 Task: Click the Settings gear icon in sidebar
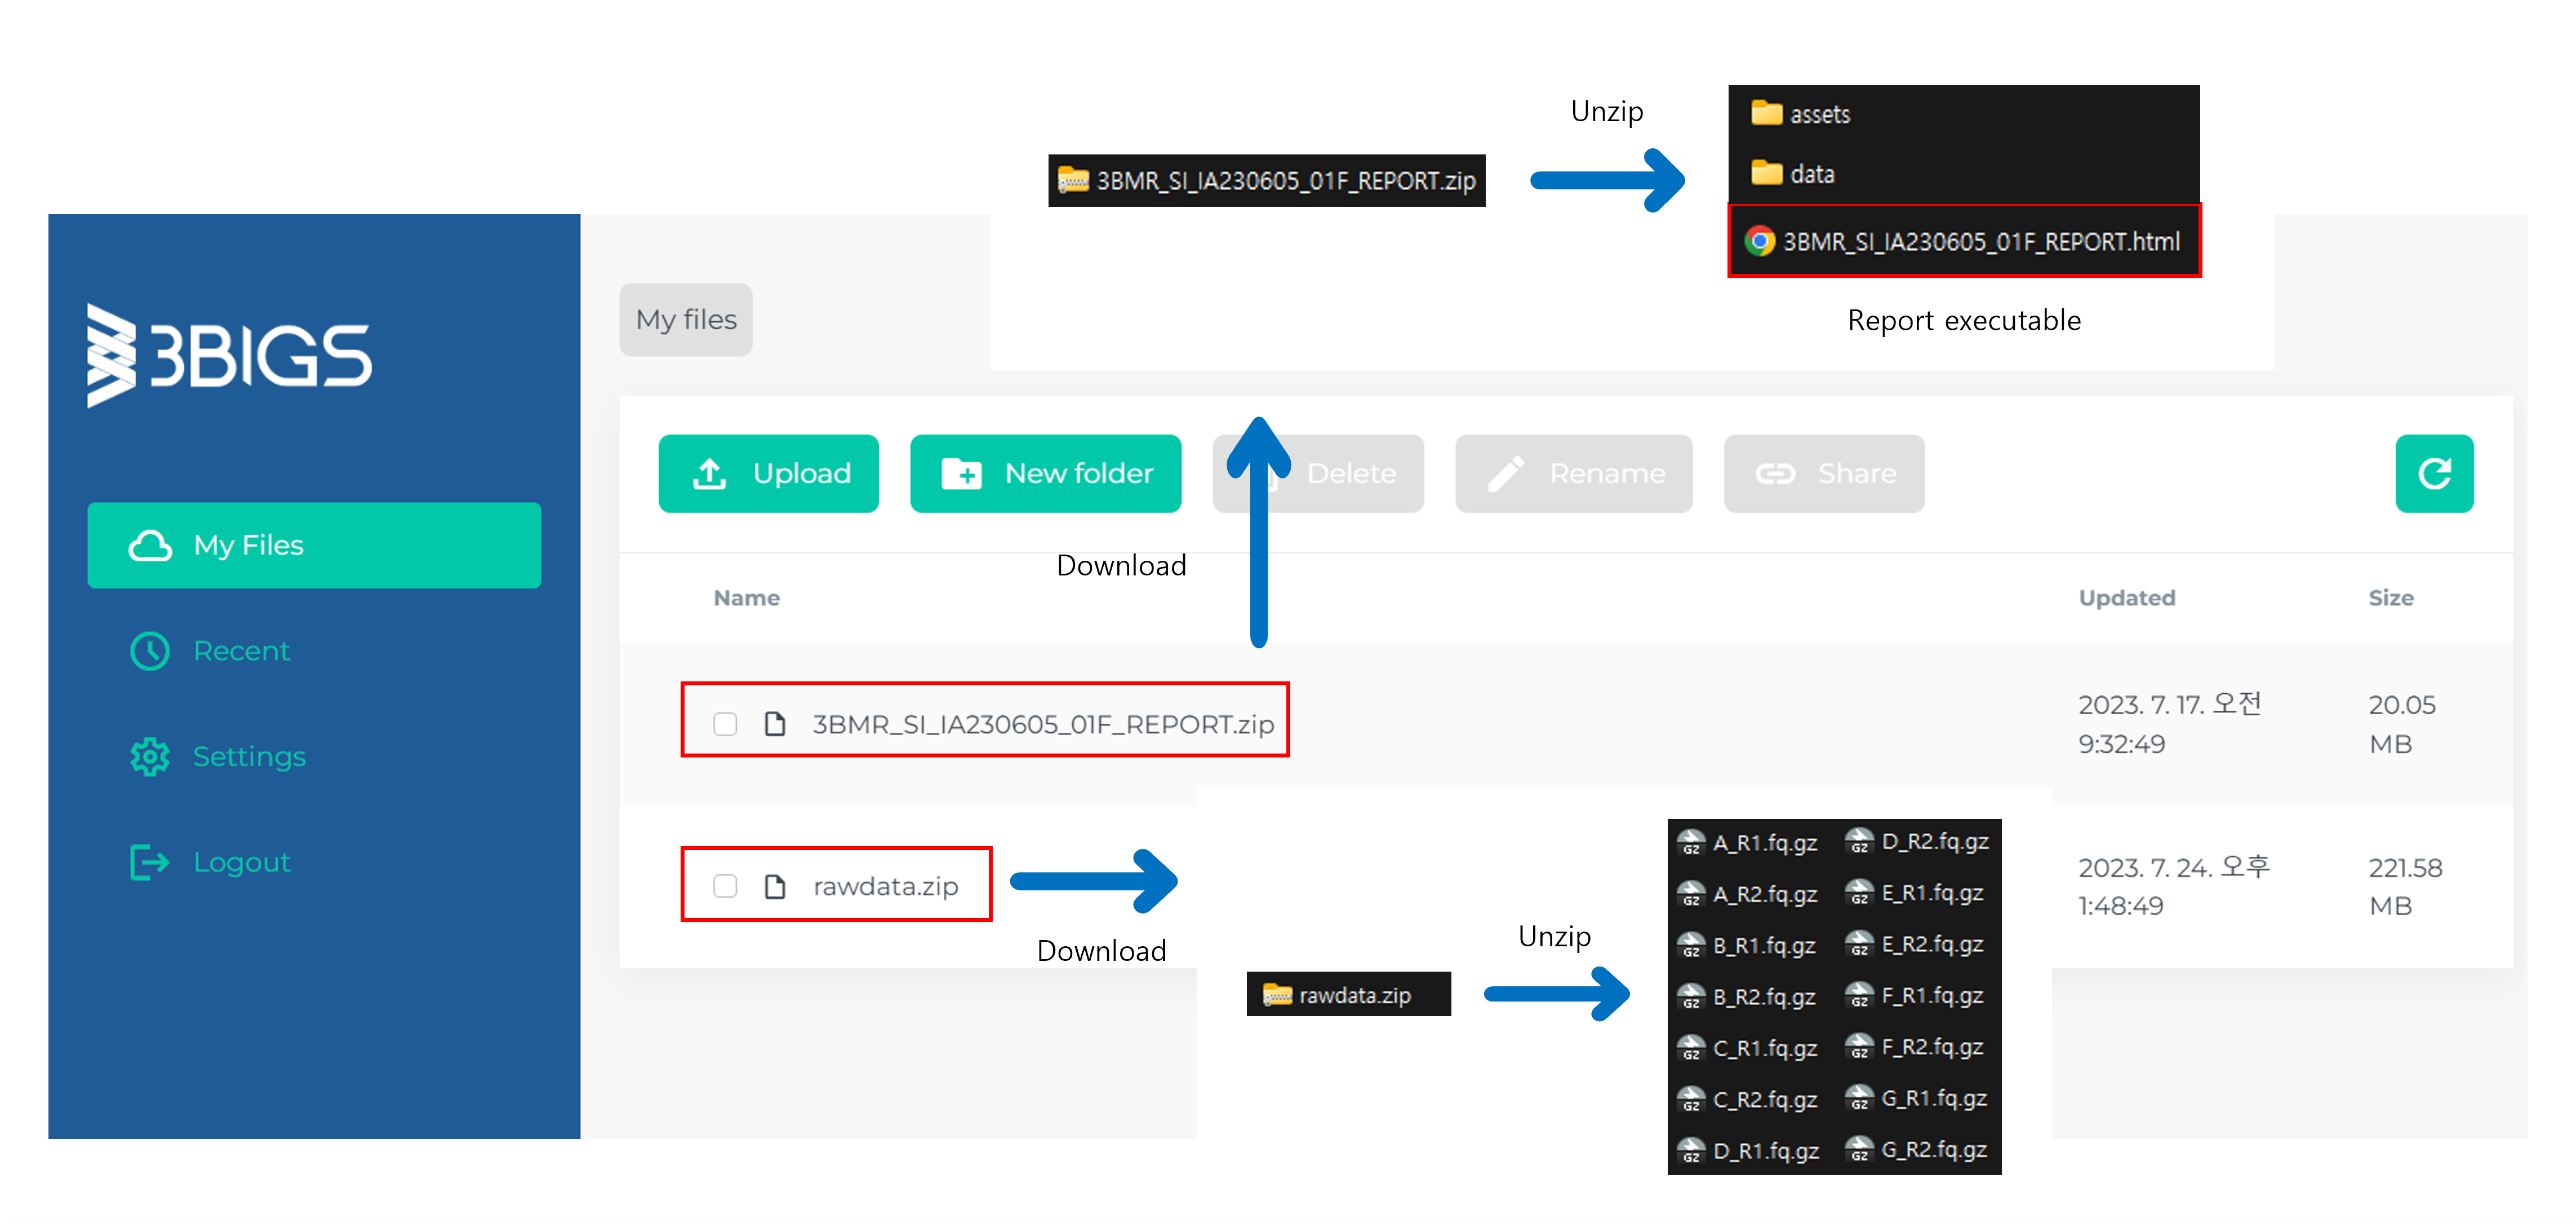[x=150, y=757]
